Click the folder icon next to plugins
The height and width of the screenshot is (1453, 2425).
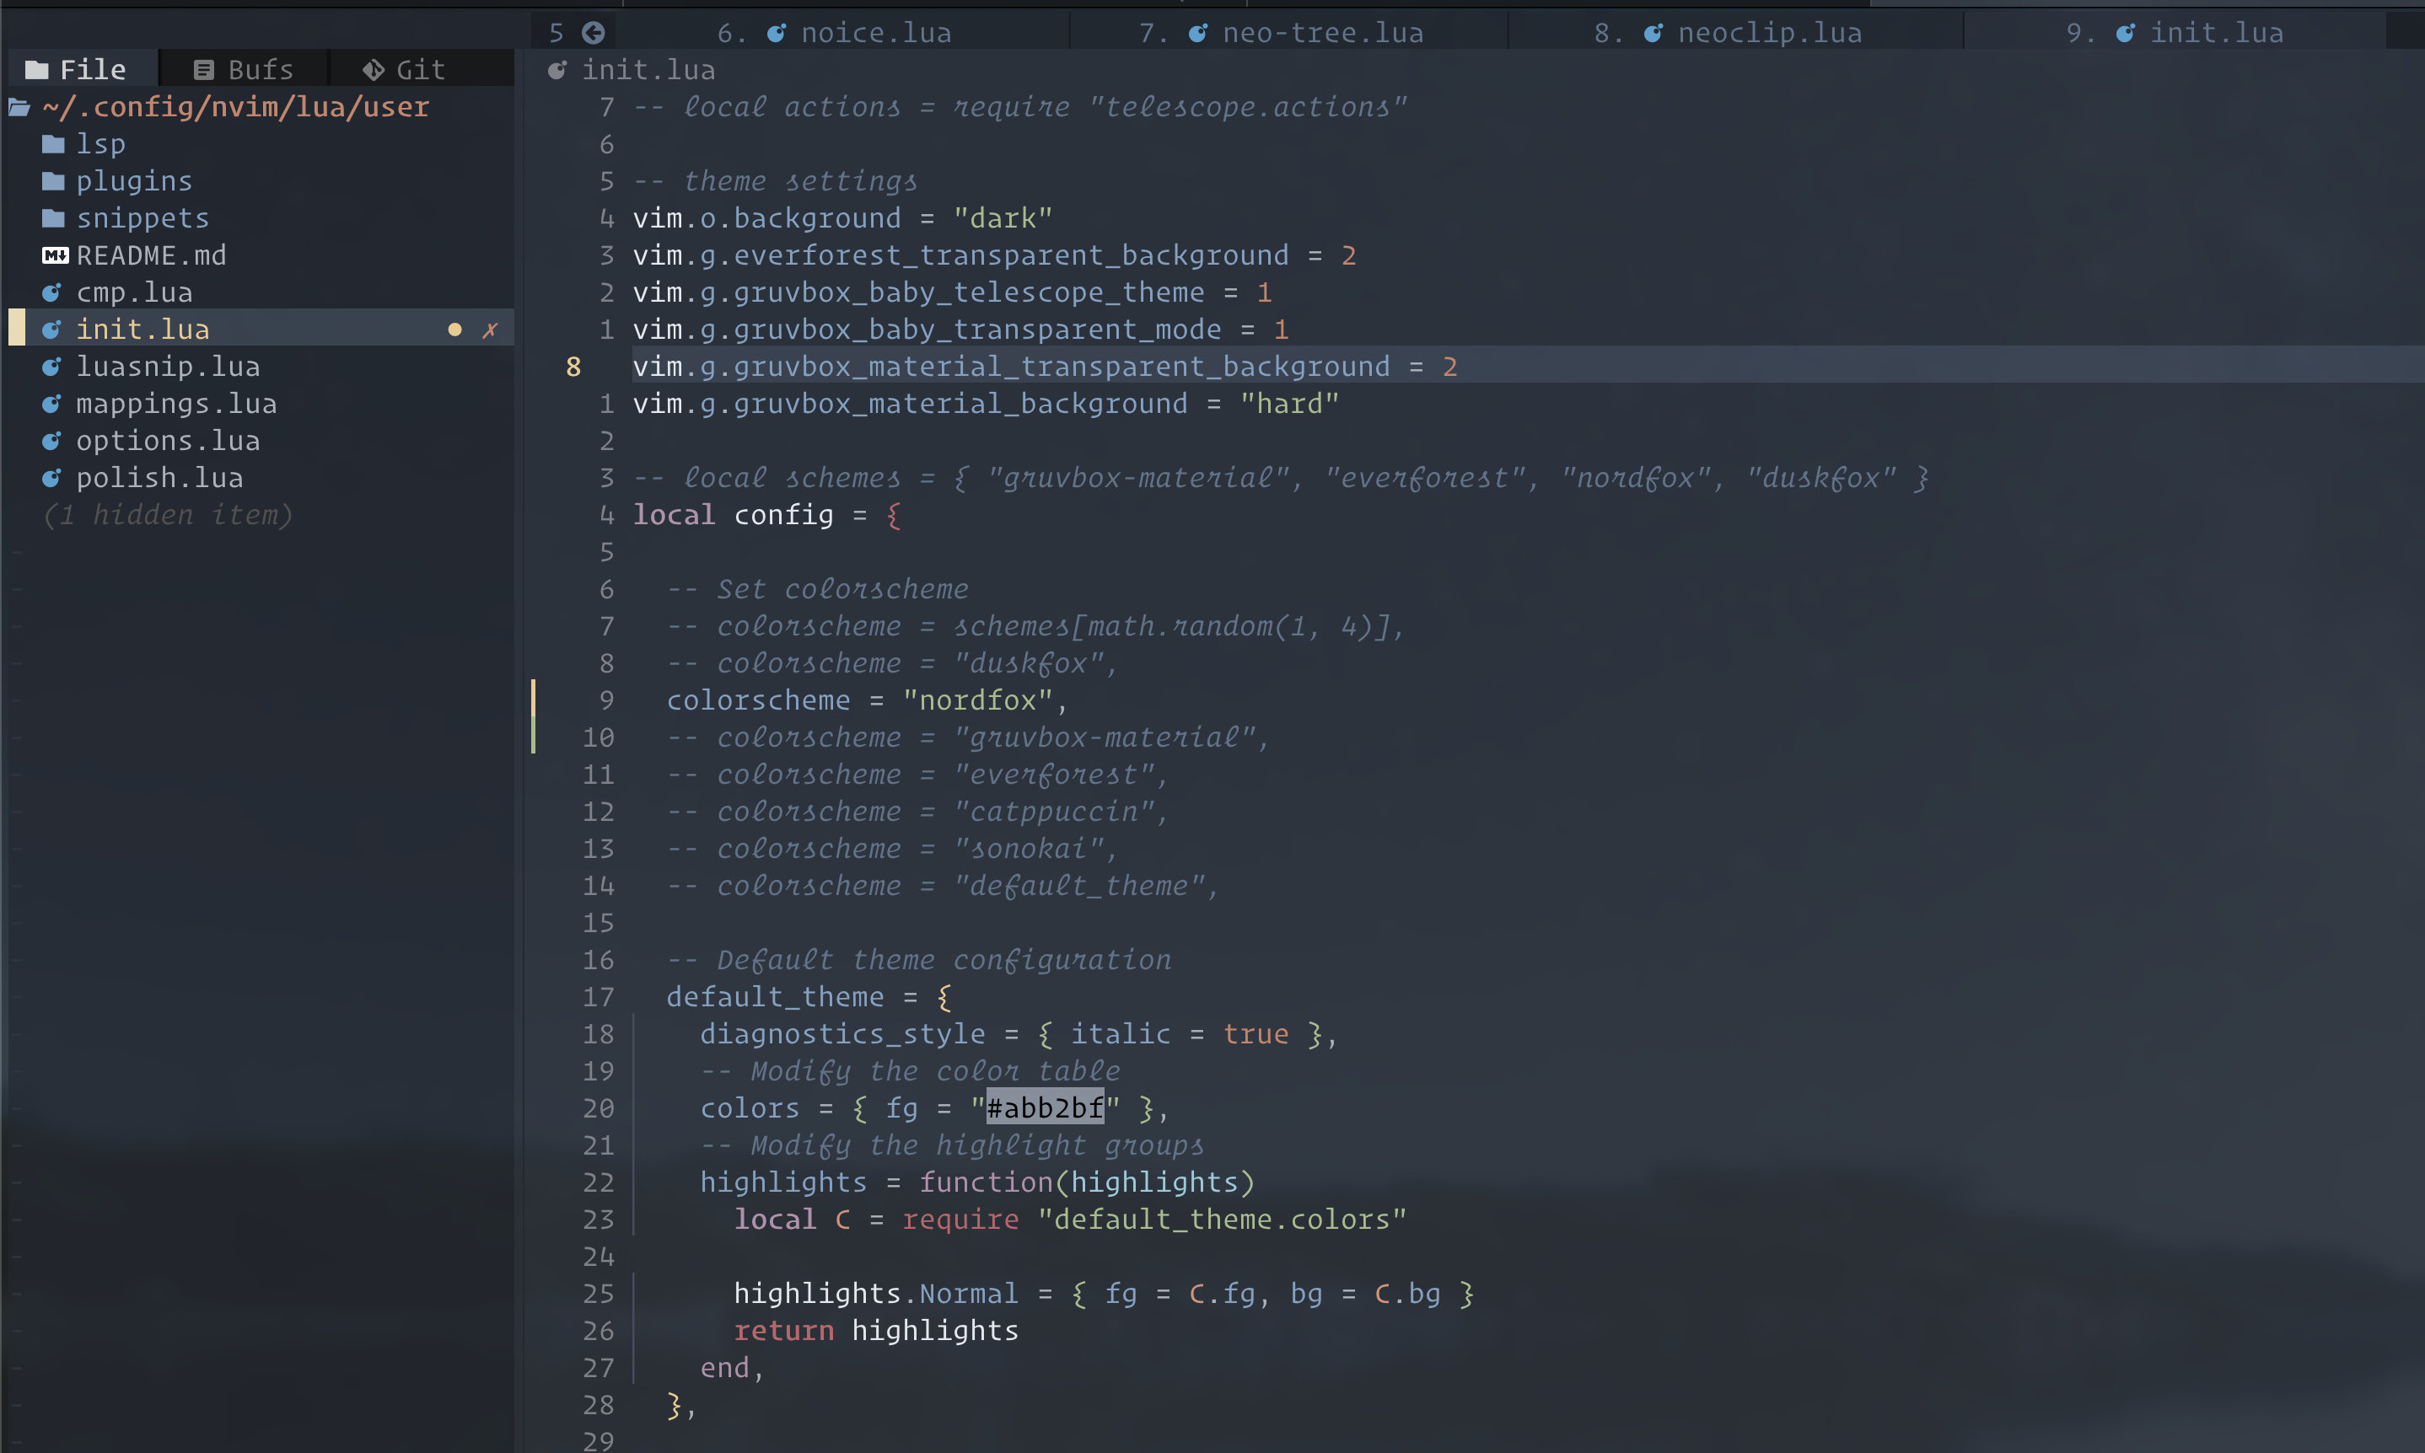click(x=53, y=180)
